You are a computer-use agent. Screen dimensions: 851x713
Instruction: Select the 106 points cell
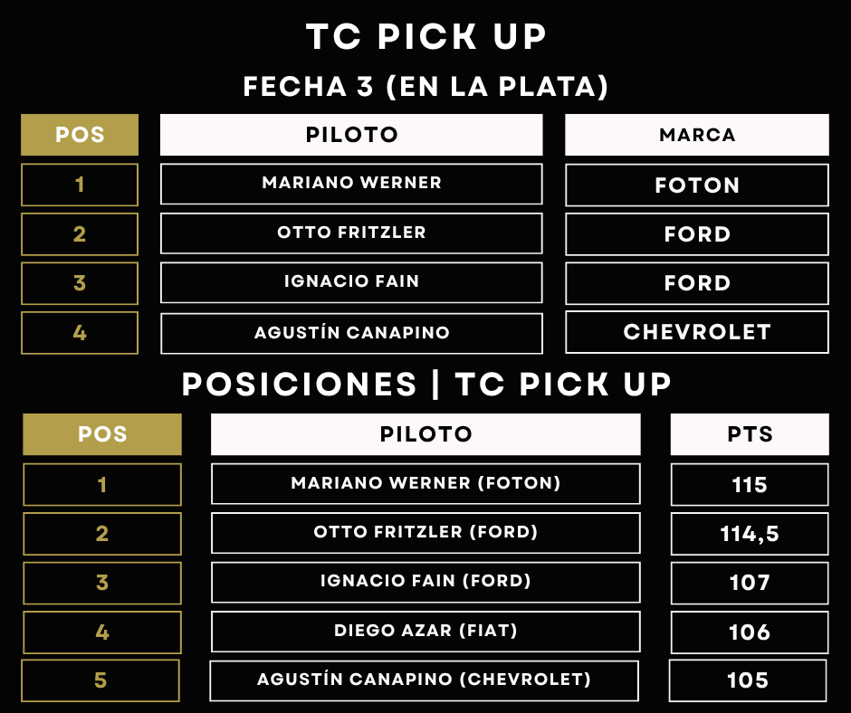[x=749, y=632]
